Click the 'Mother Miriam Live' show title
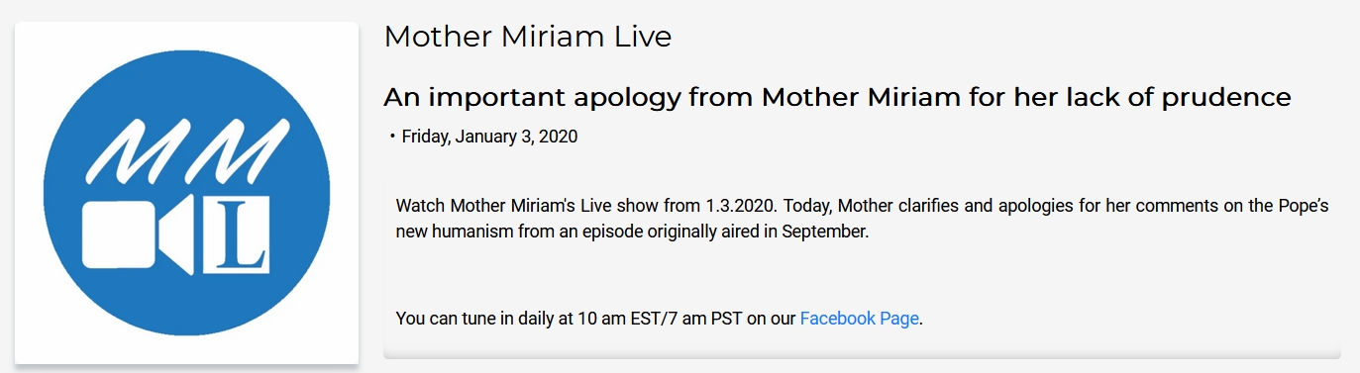 coord(528,38)
